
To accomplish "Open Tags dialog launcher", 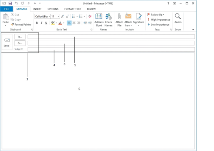I will [171, 30].
